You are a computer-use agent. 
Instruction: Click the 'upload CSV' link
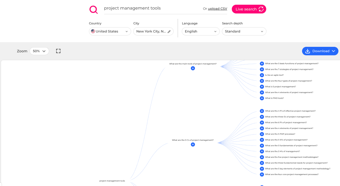point(217,9)
